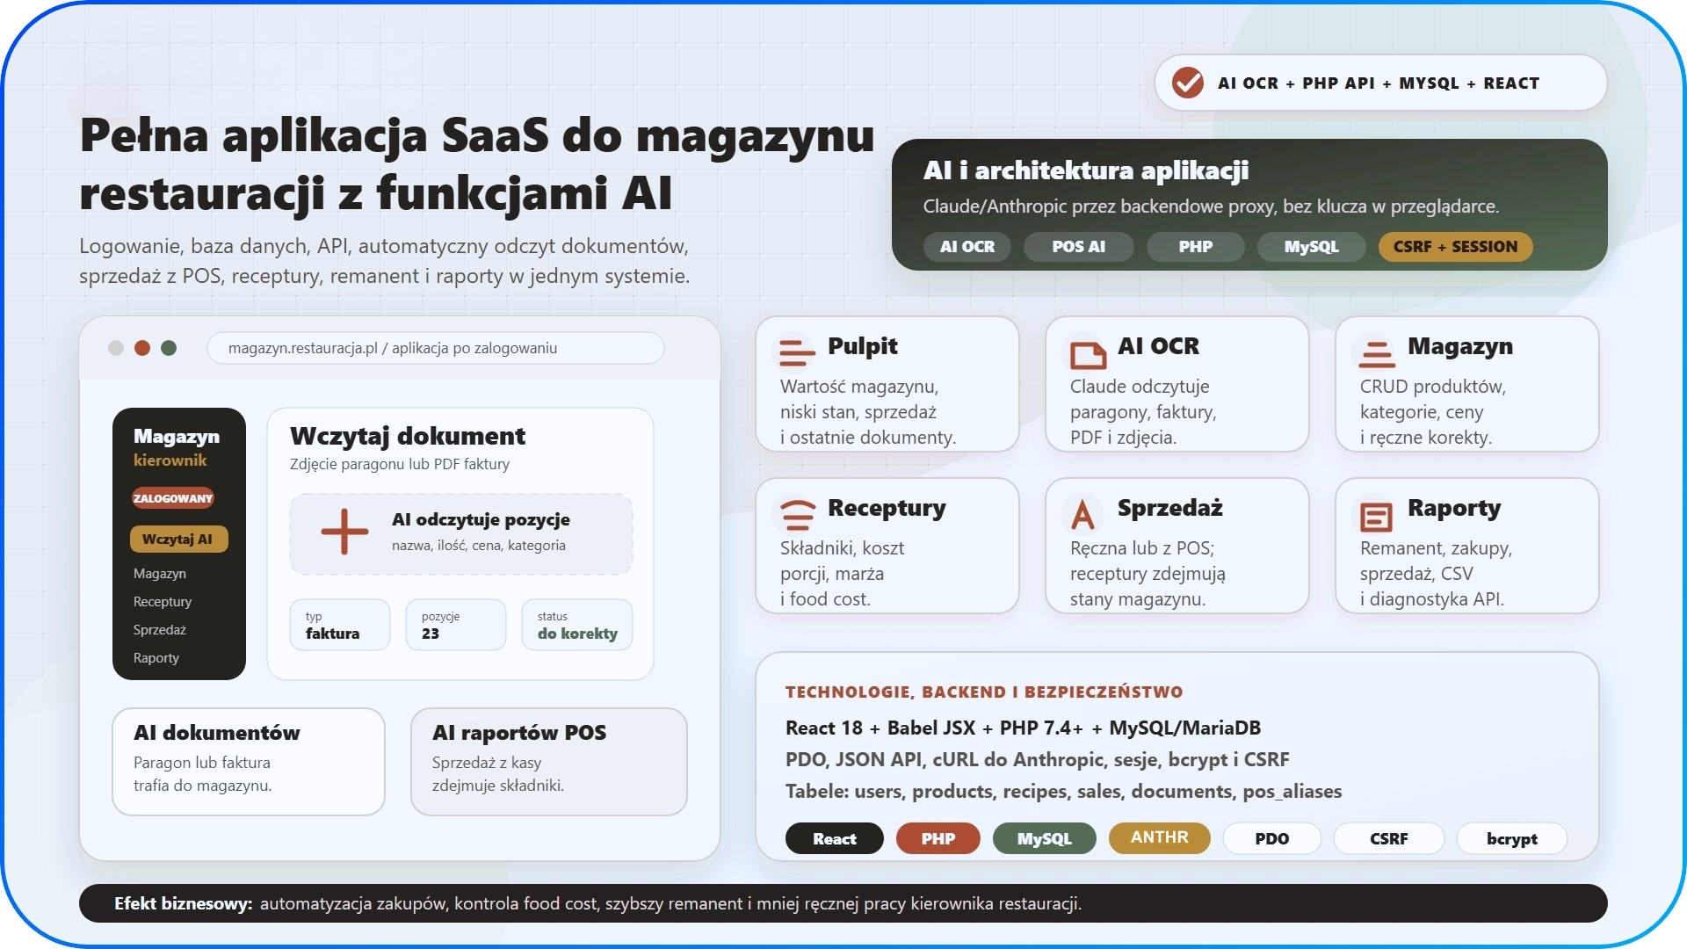The width and height of the screenshot is (1687, 949).
Task: Select the Wczytaj AI sidebar button
Action: click(178, 539)
